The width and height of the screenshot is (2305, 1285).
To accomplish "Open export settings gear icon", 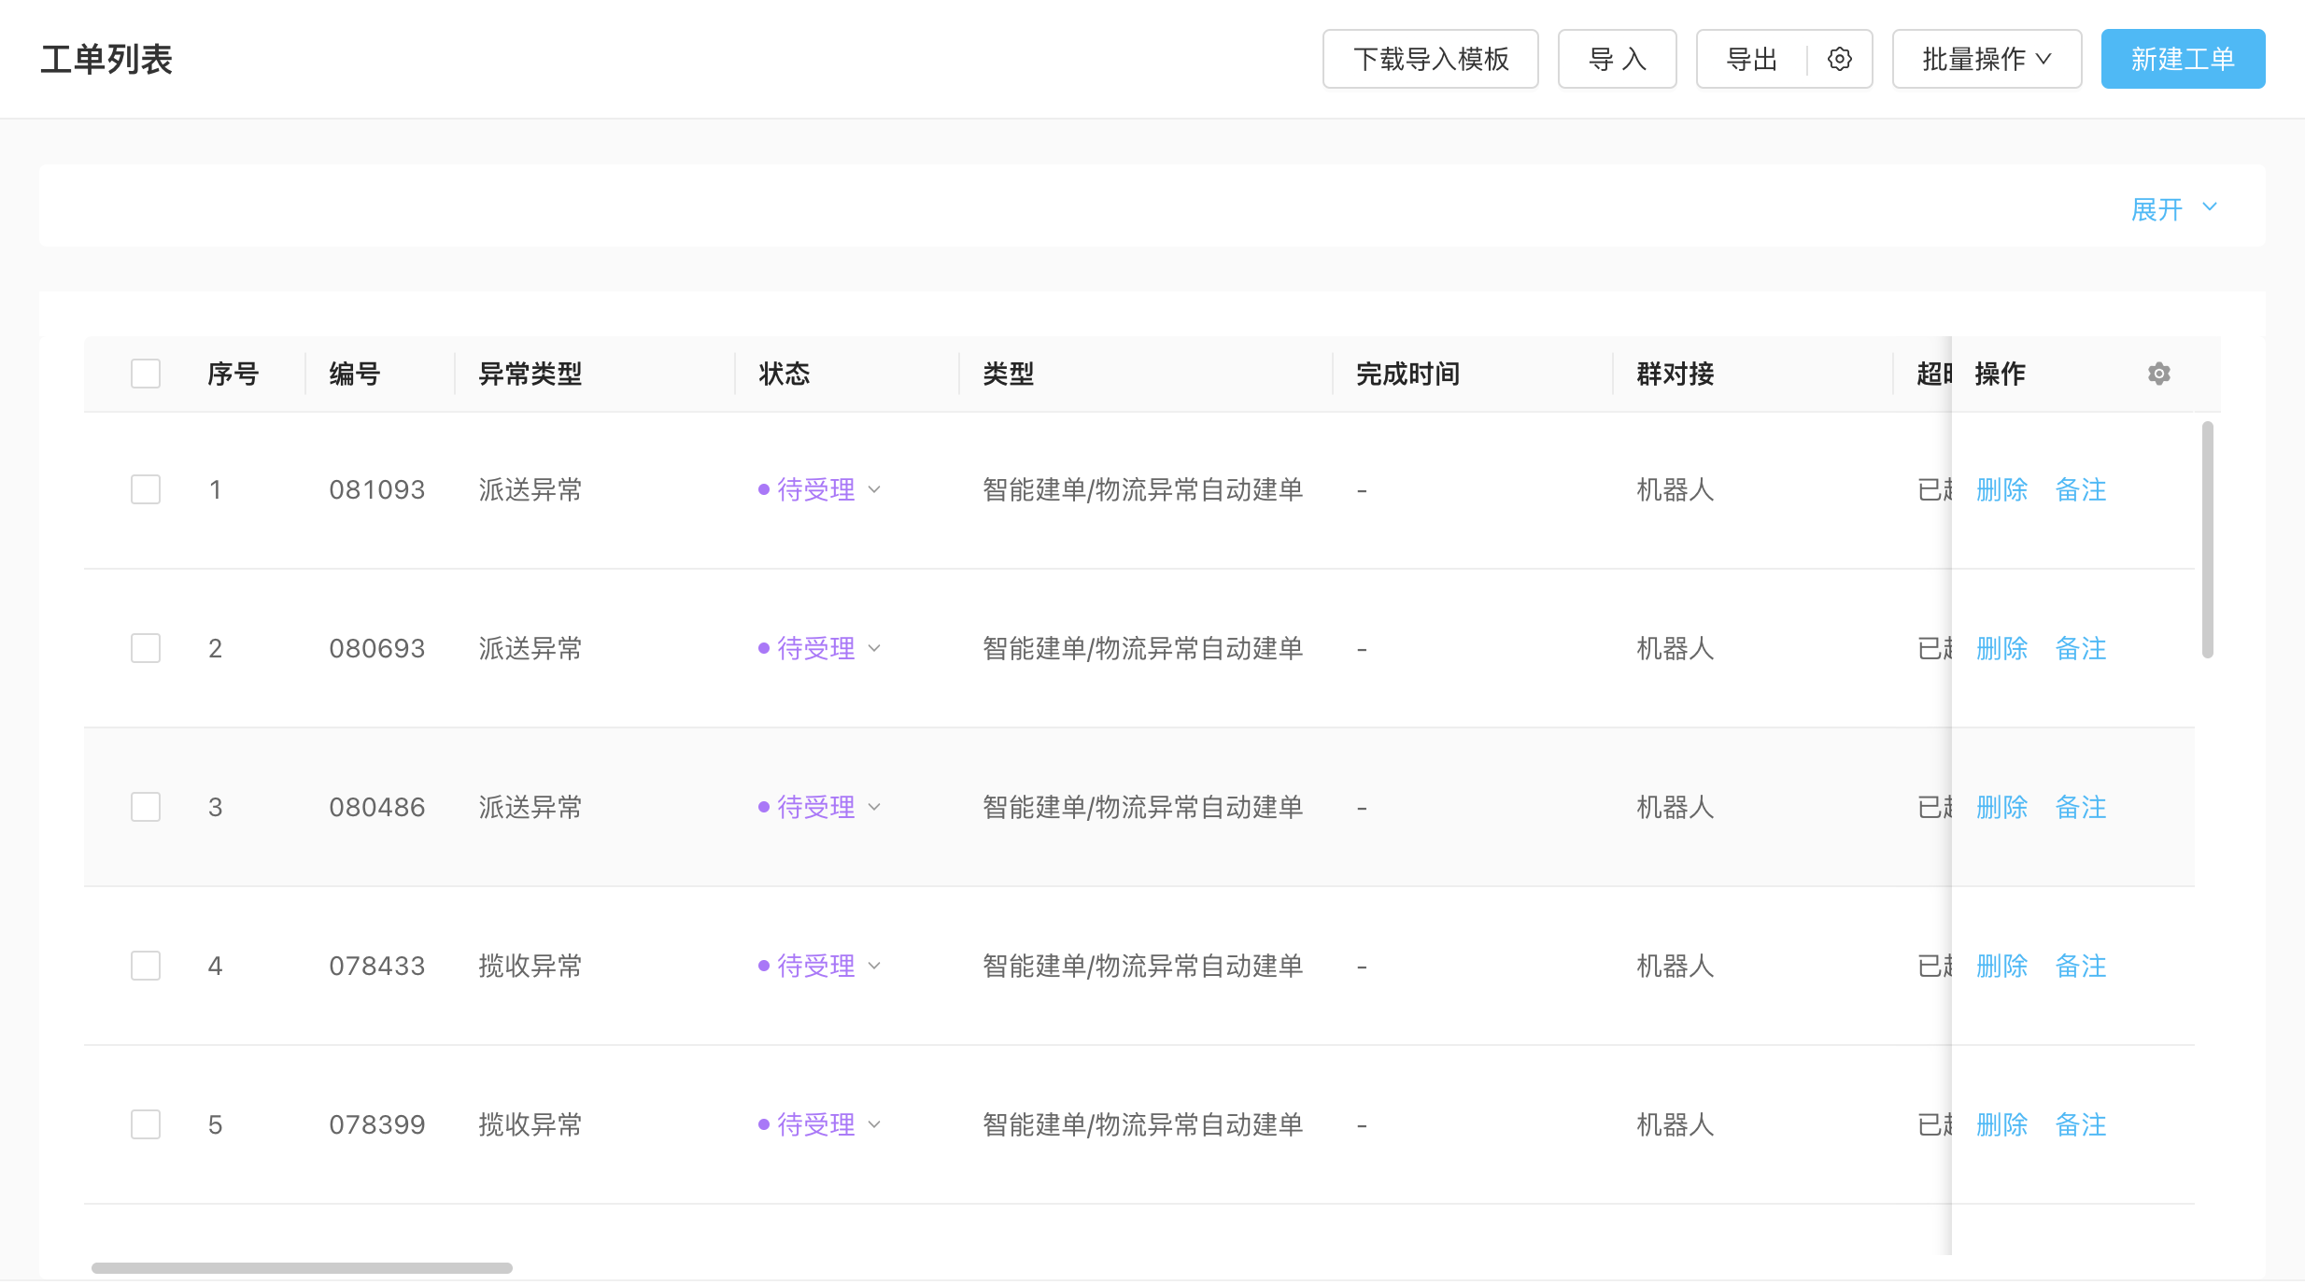I will click(1840, 59).
